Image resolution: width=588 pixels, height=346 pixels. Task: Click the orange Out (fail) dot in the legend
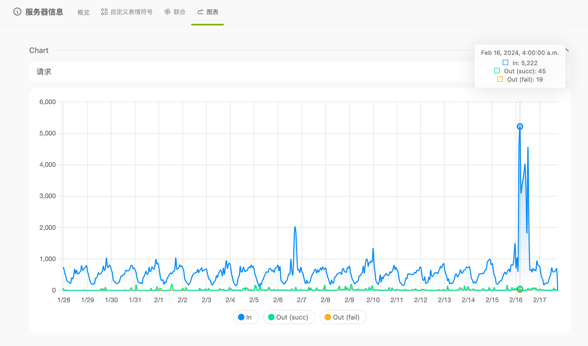pos(328,317)
